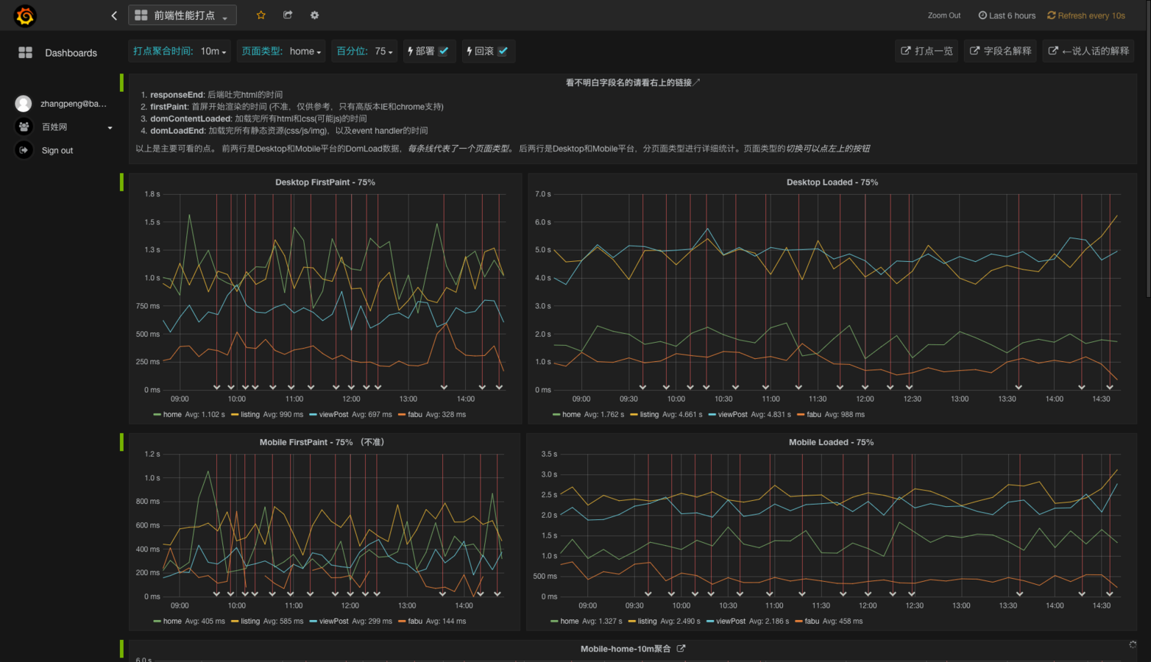Open row menu handle beside Mobile FirstPaint

[121, 442]
